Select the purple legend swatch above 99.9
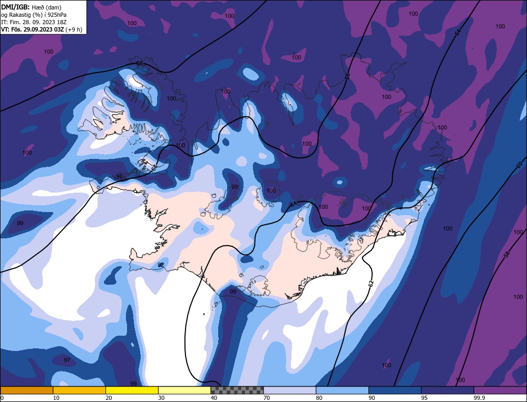 click(x=500, y=390)
